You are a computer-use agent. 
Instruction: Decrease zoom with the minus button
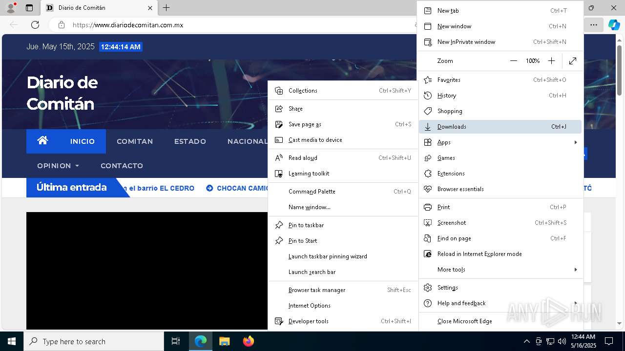click(513, 61)
